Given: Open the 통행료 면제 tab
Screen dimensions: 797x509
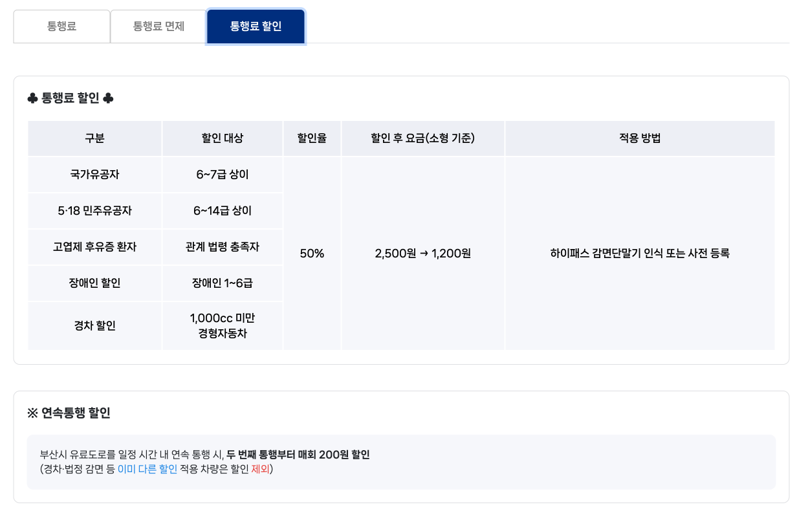Looking at the screenshot, I should coord(158,27).
